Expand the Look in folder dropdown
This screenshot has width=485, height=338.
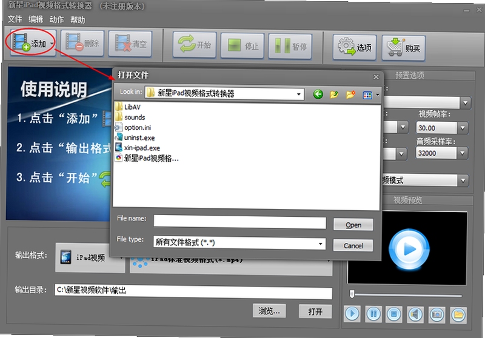tap(298, 94)
